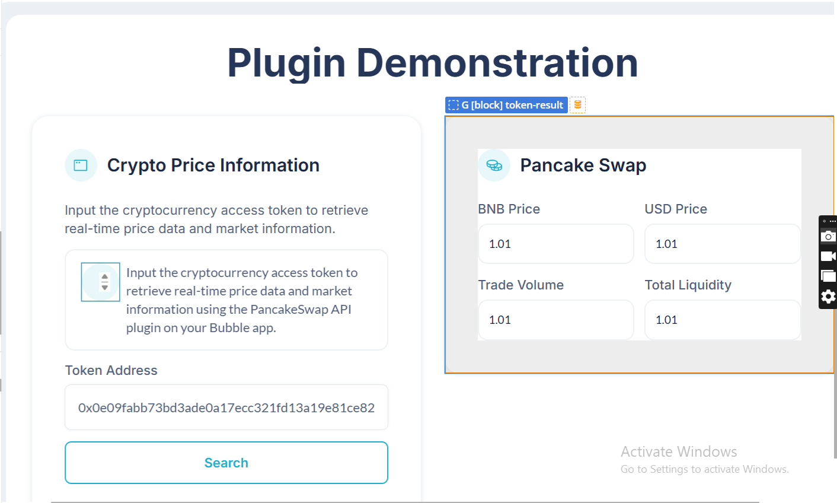Click the up-down sort icon in description box
The image size is (837, 503).
click(x=104, y=282)
